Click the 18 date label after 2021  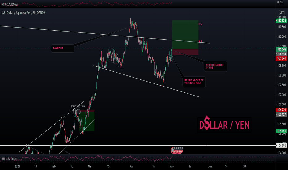pos(36,166)
